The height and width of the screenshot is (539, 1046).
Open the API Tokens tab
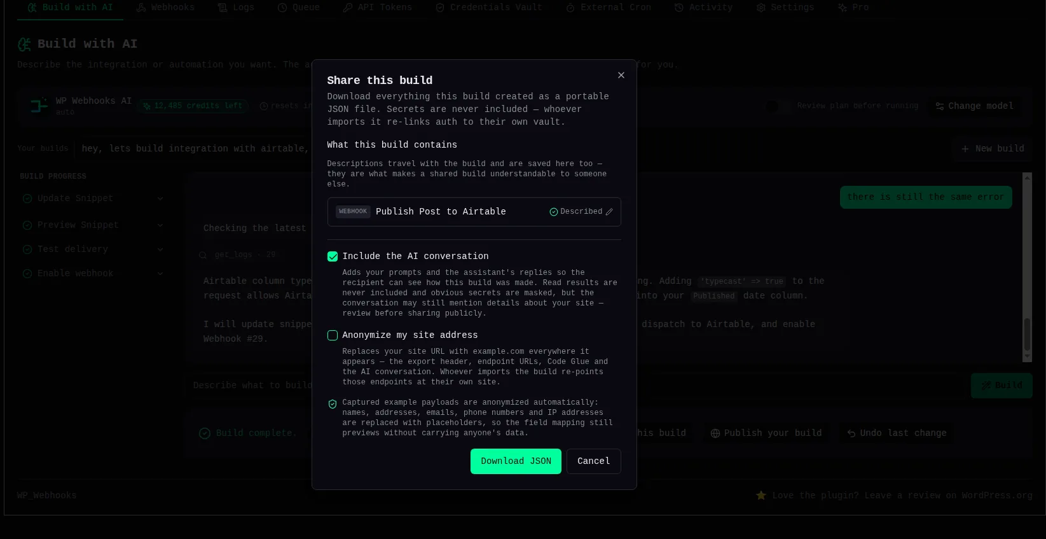tap(378, 8)
